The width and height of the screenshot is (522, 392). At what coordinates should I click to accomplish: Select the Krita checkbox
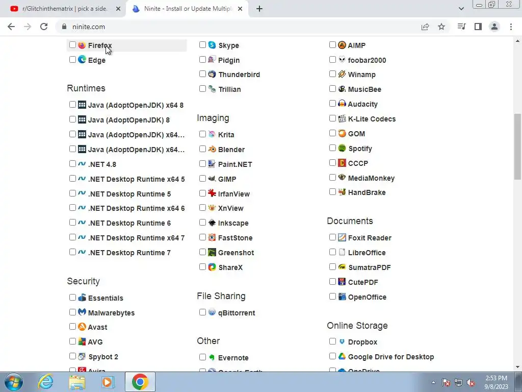tap(202, 134)
